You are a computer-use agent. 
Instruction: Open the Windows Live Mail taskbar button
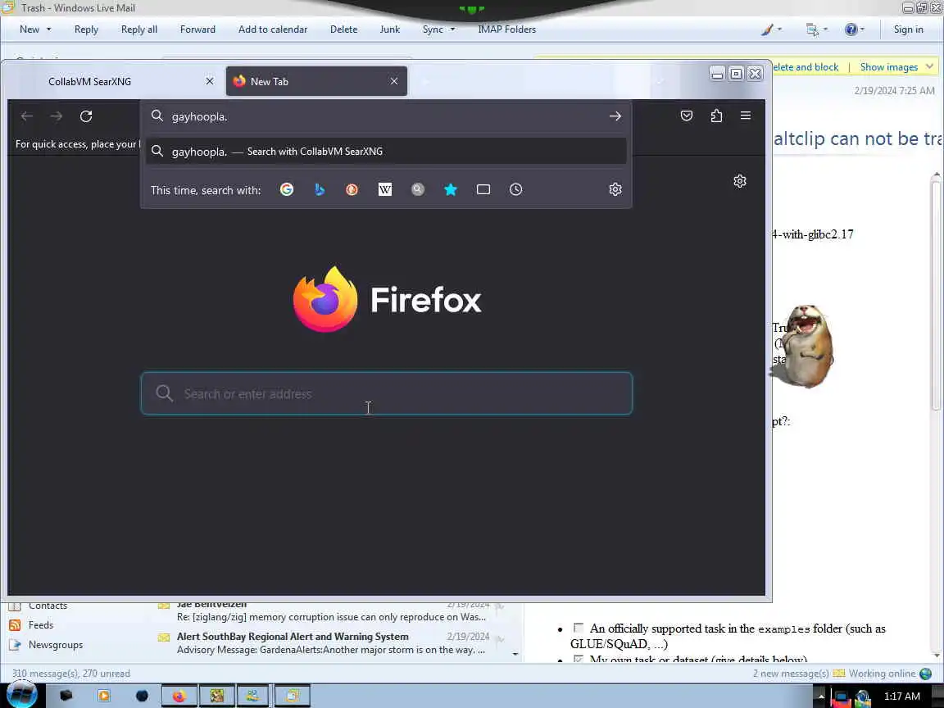point(292,696)
